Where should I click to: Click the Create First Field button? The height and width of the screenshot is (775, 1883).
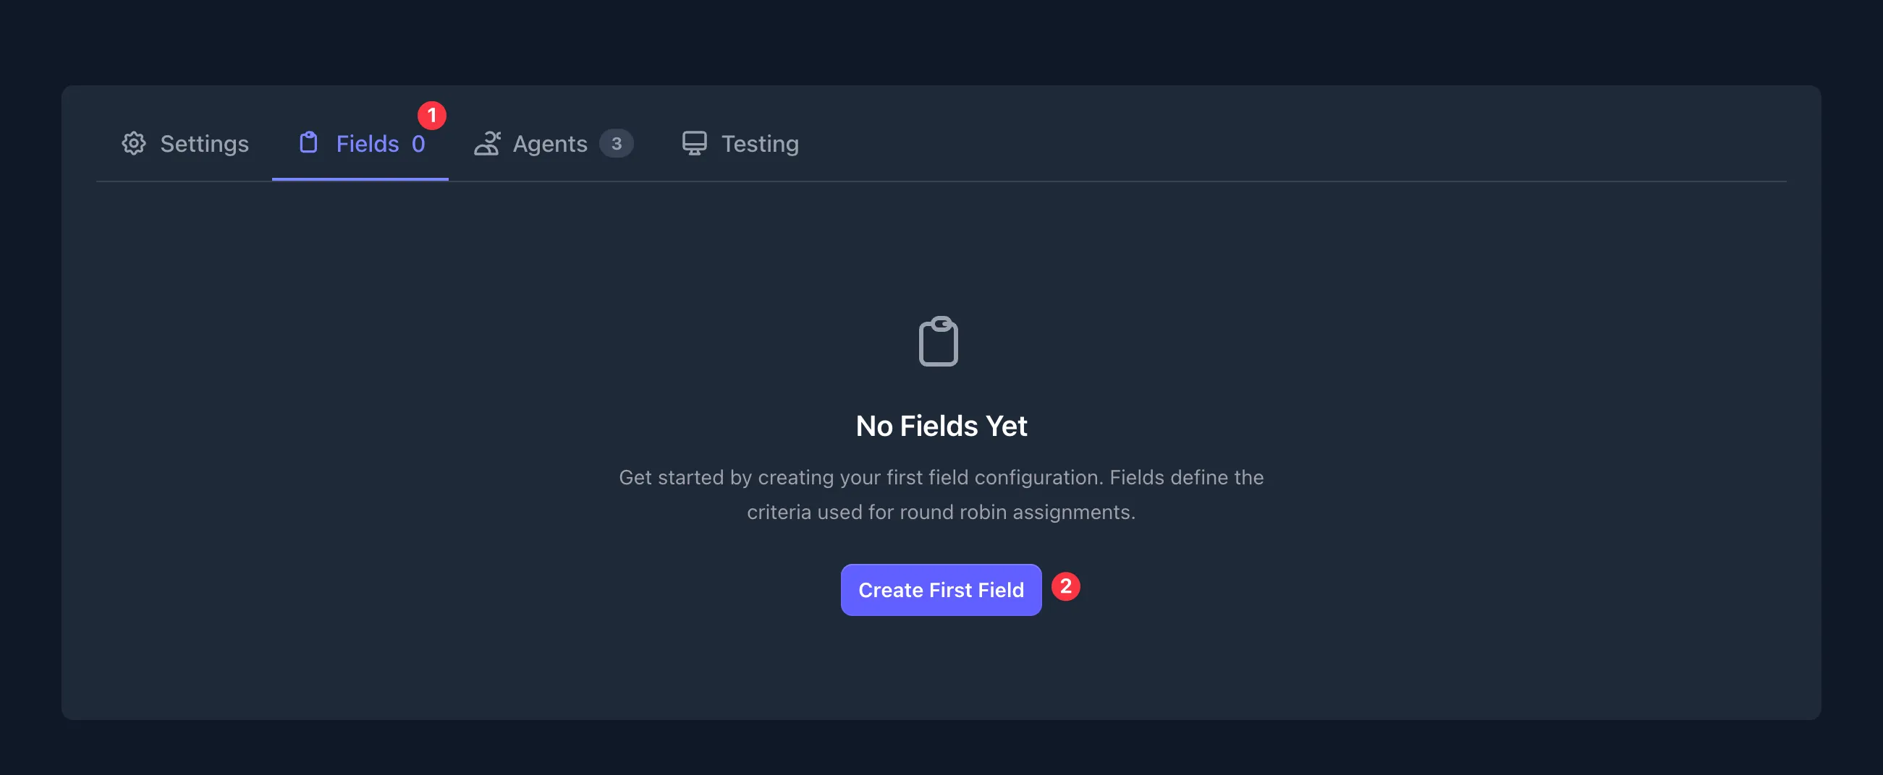[941, 589]
